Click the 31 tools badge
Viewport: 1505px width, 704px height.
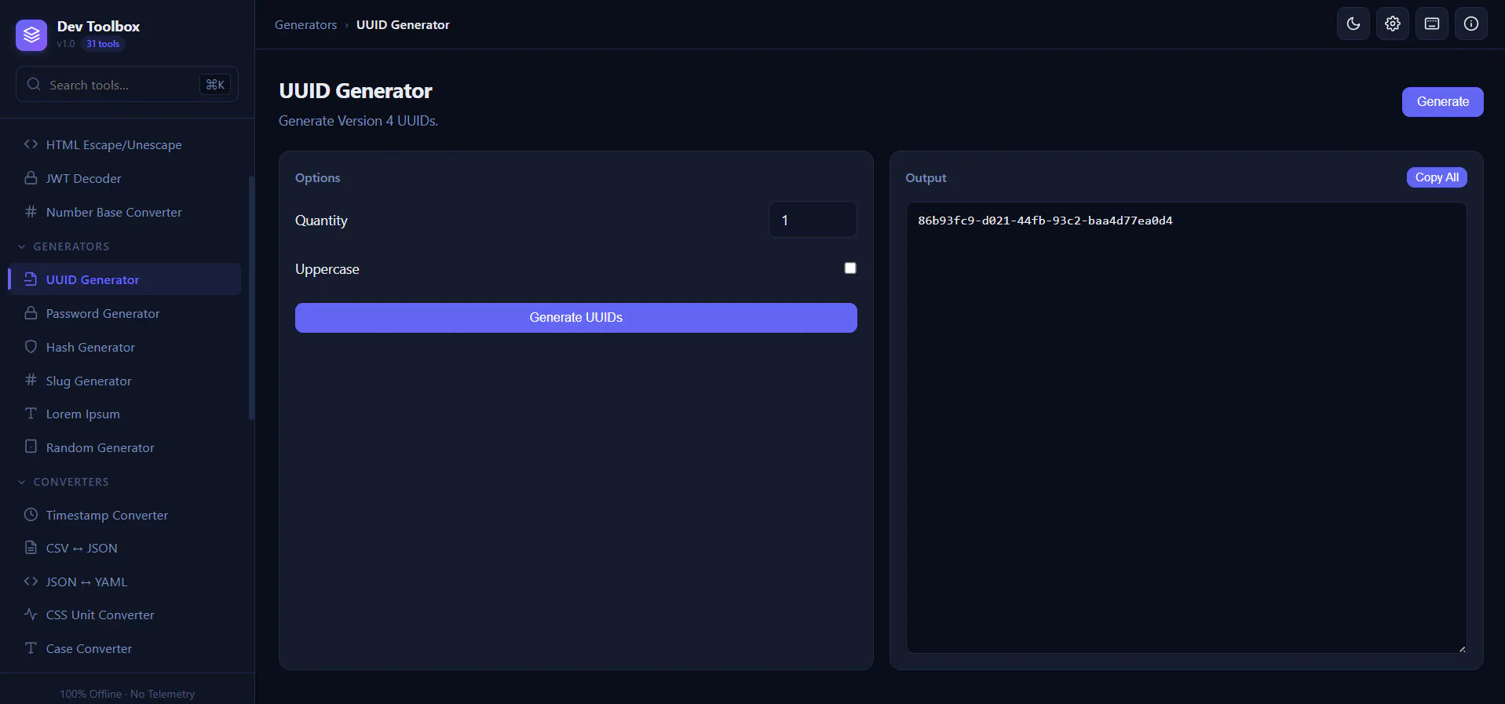[103, 44]
